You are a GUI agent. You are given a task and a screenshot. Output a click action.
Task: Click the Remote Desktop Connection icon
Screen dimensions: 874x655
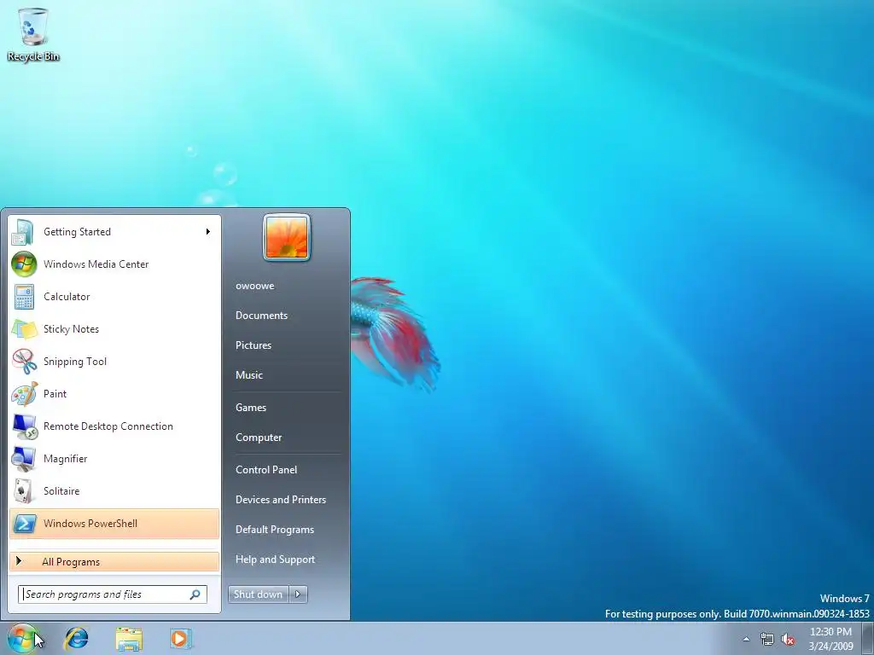coord(25,426)
